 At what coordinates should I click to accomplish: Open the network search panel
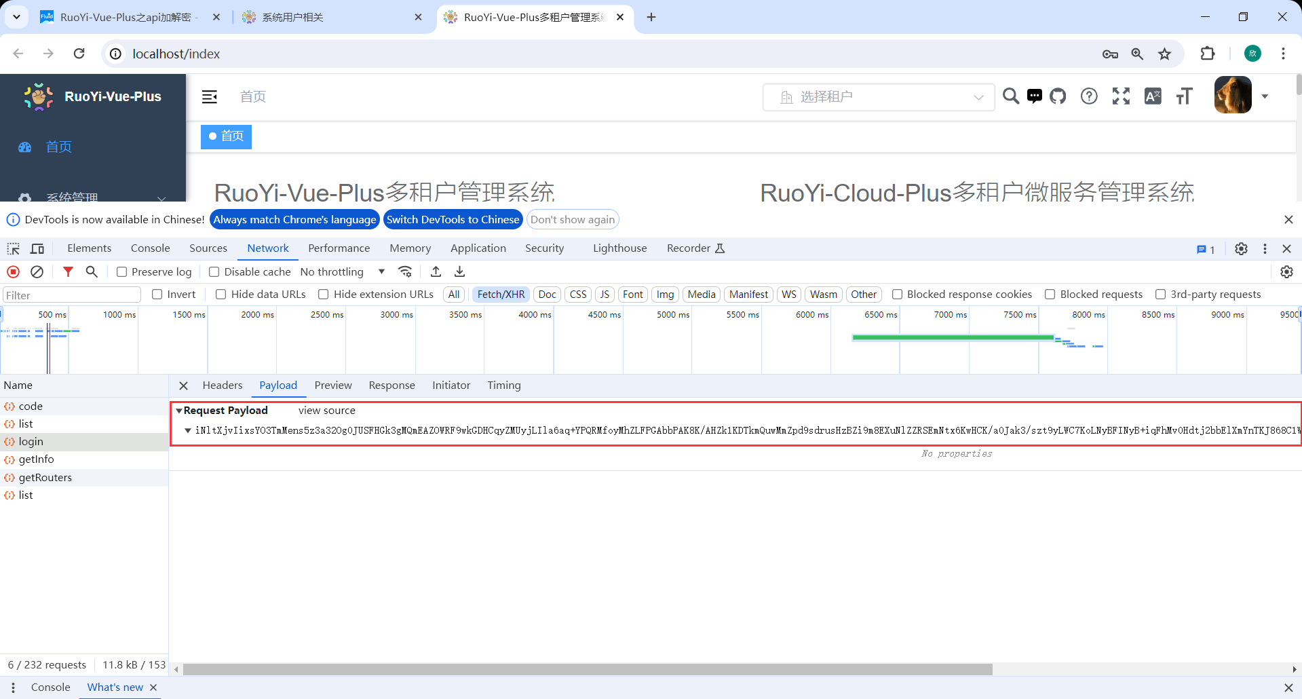point(92,271)
